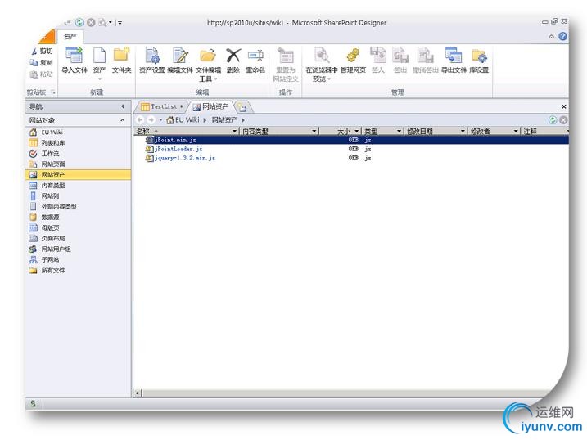Open the 类型 column filter dropdown arrow
Viewport: 587px width, 440px height.
point(399,131)
